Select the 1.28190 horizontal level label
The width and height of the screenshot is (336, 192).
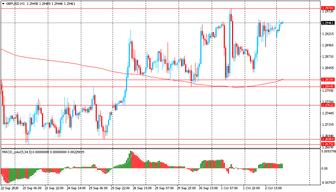pos(328,80)
